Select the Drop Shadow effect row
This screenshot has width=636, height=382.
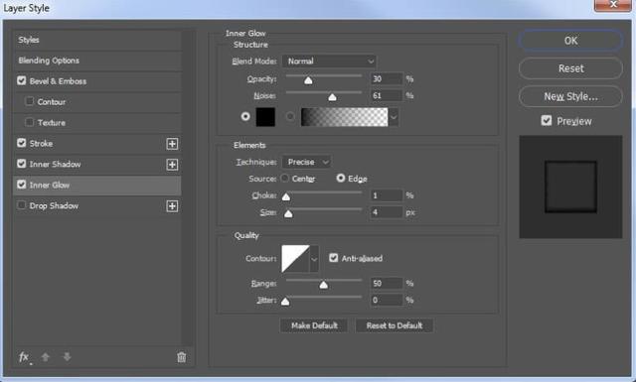point(97,205)
